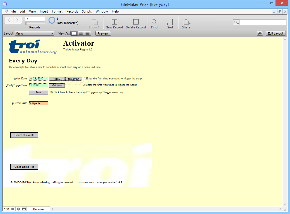Switch to List view
290x214 pixels.
81,33
